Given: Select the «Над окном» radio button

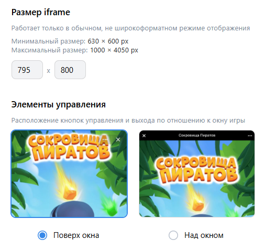Looking at the screenshot, I should tap(173, 235).
